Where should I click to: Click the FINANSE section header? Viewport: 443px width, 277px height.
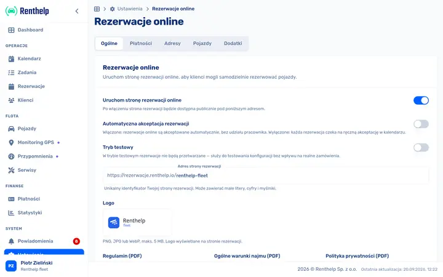[x=14, y=187]
